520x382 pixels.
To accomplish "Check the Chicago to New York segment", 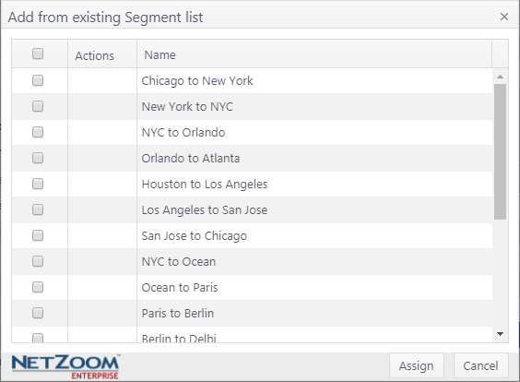I will point(38,80).
